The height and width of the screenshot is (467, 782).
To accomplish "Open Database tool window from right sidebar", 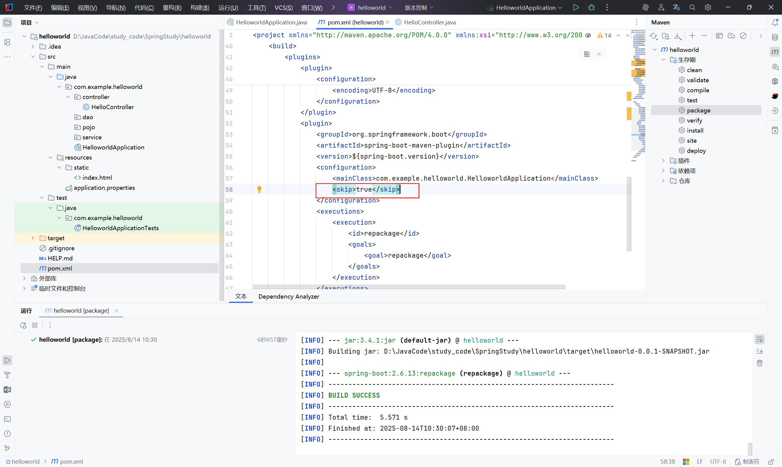I will (775, 37).
